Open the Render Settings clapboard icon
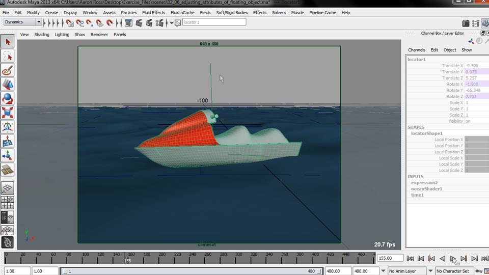 (159, 23)
